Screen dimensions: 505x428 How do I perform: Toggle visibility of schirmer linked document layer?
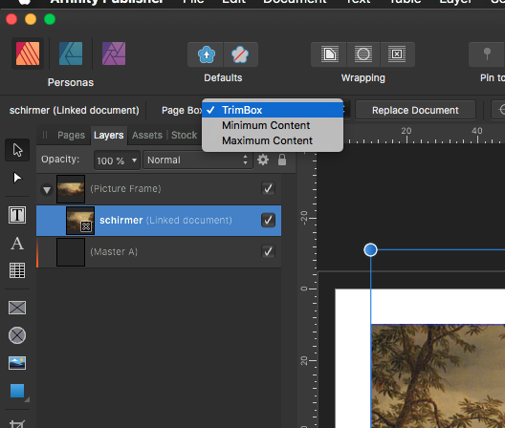[268, 221]
